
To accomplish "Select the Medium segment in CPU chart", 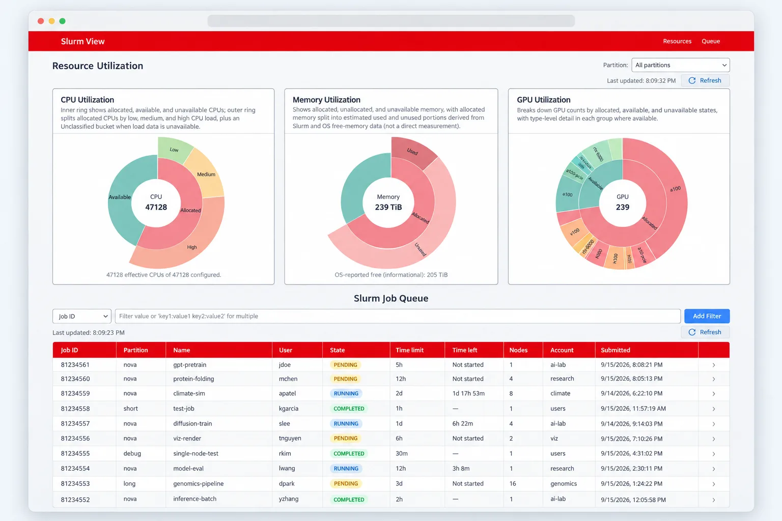I will (x=206, y=175).
